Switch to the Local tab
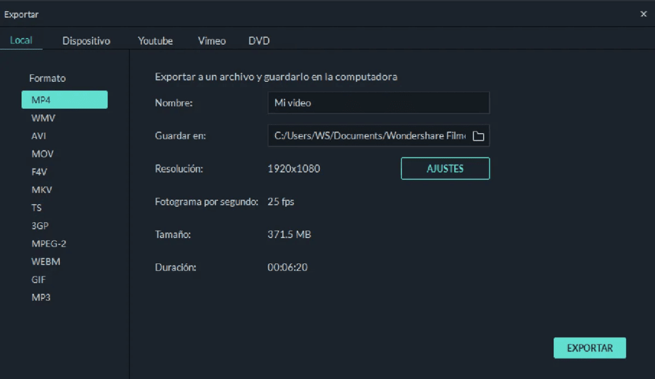This screenshot has width=655, height=379. [21, 40]
